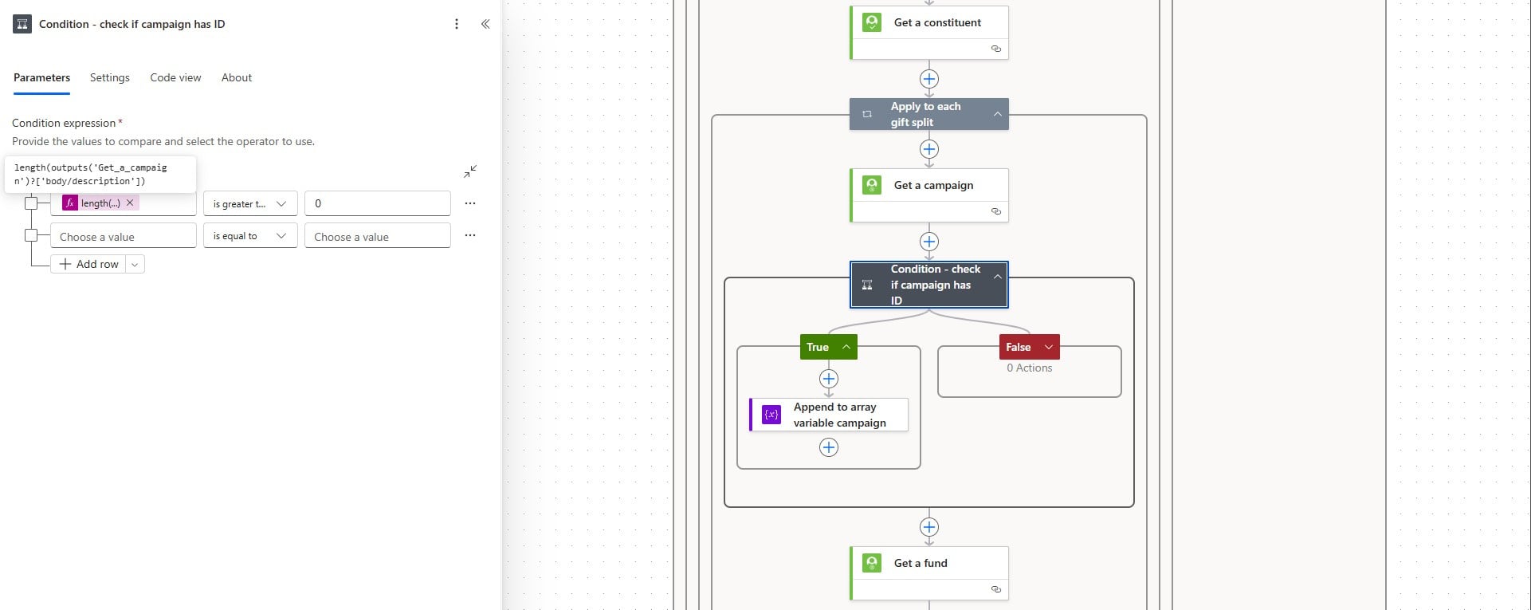Click the Get a fund connector icon
This screenshot has height=610, width=1531.
[x=872, y=563]
